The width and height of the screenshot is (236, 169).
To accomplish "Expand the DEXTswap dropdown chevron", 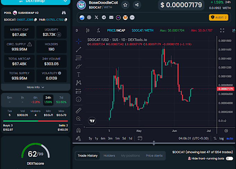I will [65, 1].
